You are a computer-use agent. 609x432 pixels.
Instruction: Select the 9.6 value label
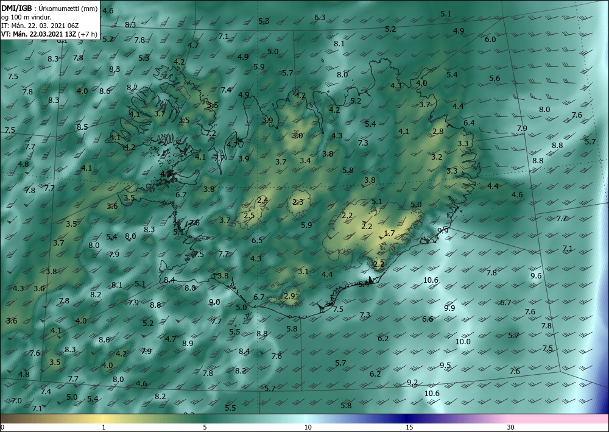pyautogui.click(x=536, y=276)
